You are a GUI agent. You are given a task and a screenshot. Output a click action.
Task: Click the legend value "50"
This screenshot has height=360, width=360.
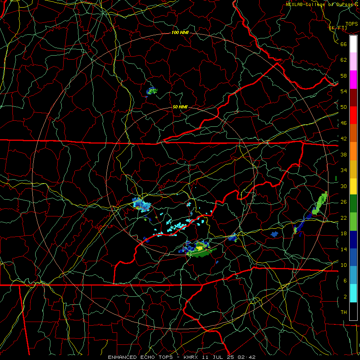click(344, 107)
